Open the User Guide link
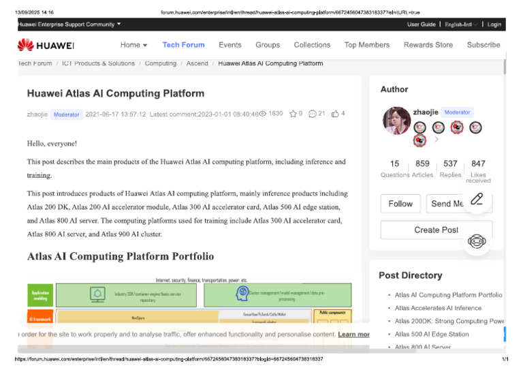This screenshot has width=523, height=370. pos(422,25)
